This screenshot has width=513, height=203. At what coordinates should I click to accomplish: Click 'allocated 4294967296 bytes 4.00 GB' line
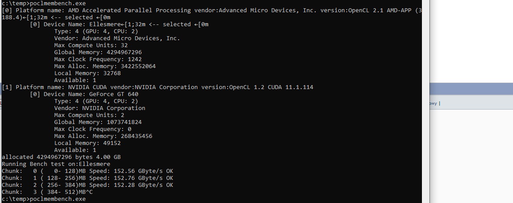61,157
